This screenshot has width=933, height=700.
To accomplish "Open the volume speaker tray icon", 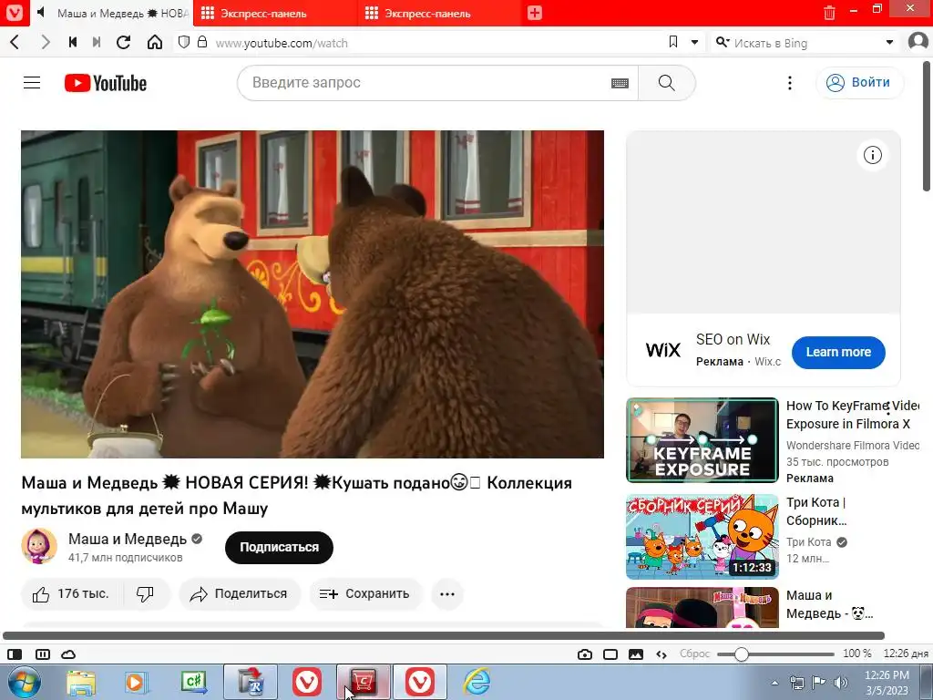I will 841,683.
